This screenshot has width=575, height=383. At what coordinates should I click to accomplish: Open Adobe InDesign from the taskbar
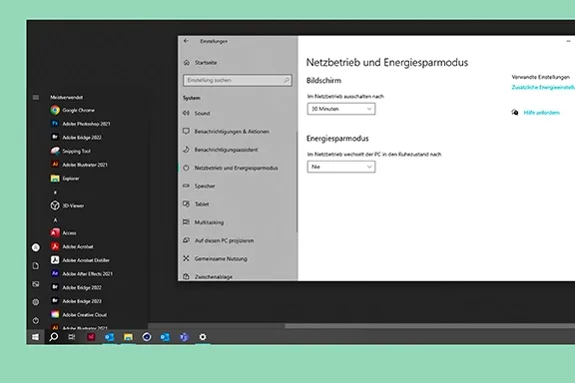(x=91, y=337)
